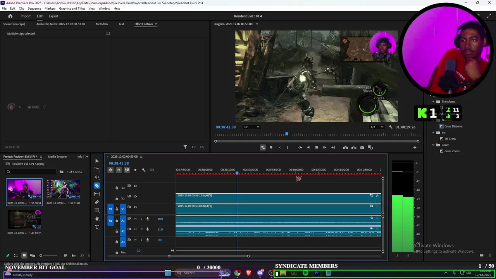
Task: Choose the Type tool
Action: coord(97,227)
